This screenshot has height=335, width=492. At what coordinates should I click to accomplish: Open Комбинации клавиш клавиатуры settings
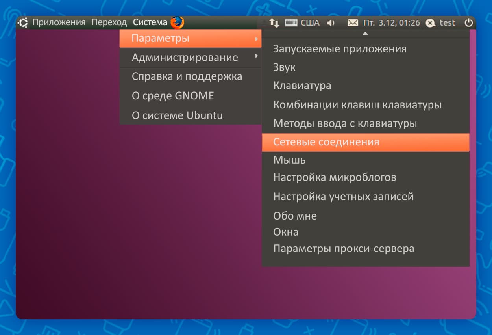click(357, 105)
